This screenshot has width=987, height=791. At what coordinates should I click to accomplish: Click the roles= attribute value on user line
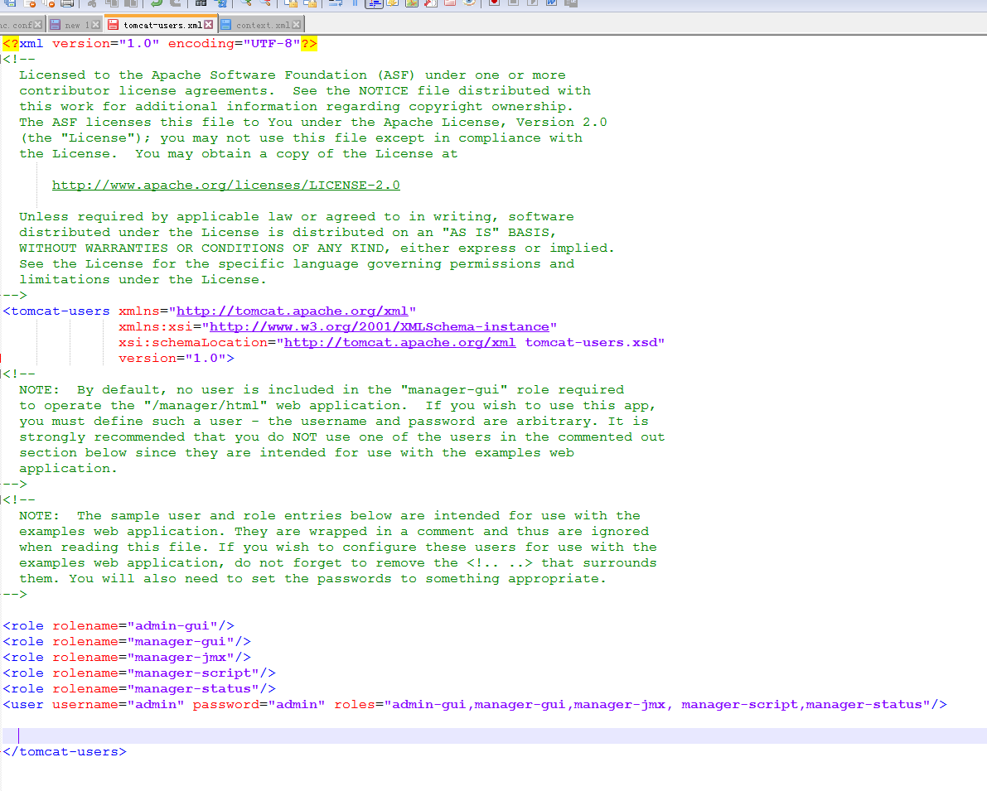click(656, 704)
